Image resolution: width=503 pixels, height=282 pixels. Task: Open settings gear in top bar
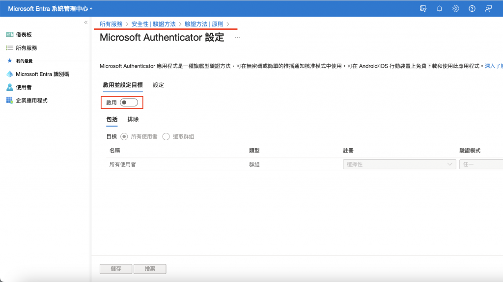[455, 9]
